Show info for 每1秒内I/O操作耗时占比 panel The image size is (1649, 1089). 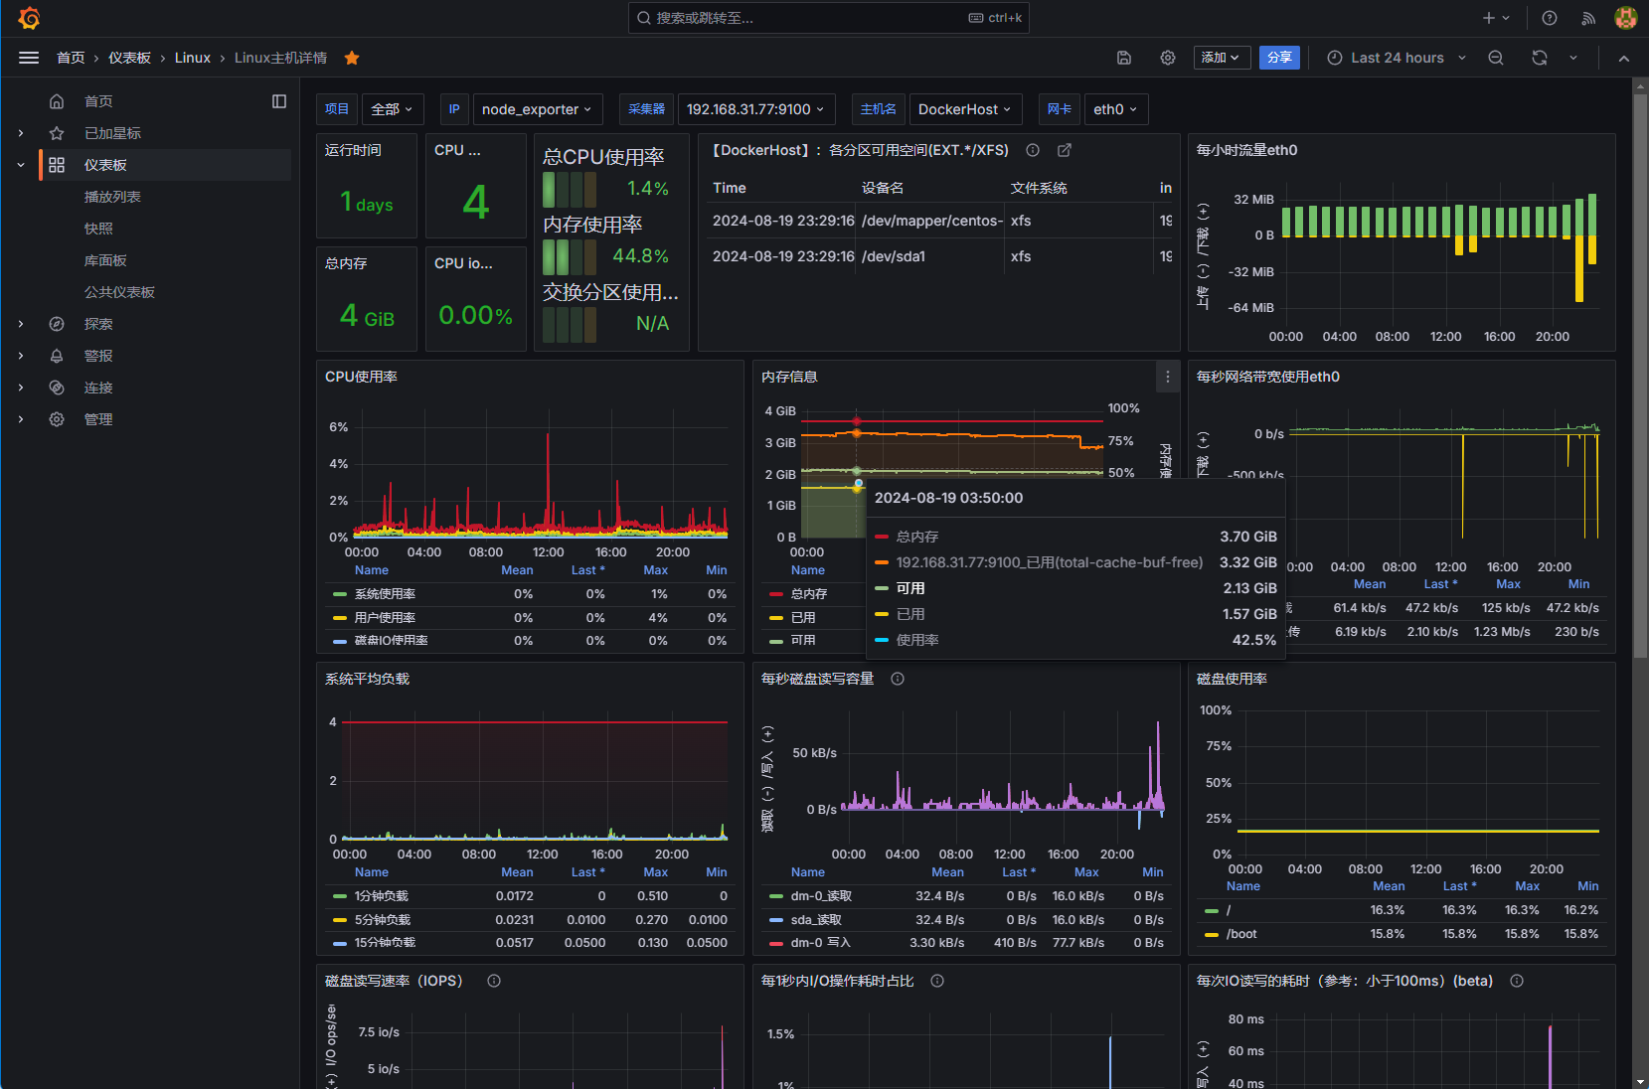(937, 981)
